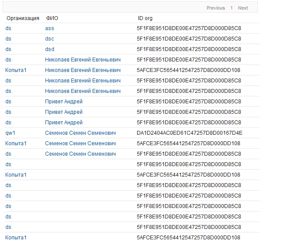The width and height of the screenshot is (284, 242).
Task: Click ds organization link in dsc row
Action: 8,39
